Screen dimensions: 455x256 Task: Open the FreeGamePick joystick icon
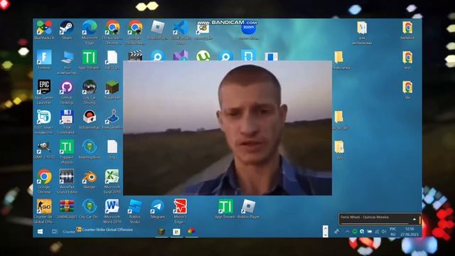click(x=112, y=119)
